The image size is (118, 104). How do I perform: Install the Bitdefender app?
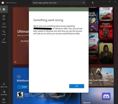[x=23, y=87]
